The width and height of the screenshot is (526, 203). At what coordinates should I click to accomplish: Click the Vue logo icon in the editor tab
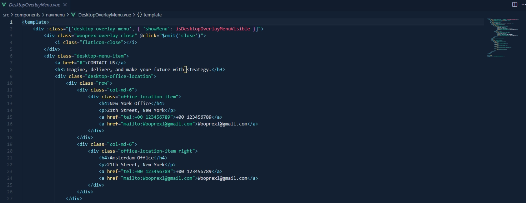click(x=4, y=5)
